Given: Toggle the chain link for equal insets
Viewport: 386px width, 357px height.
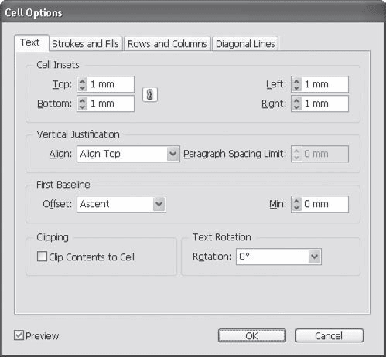Looking at the screenshot, I should (x=150, y=94).
